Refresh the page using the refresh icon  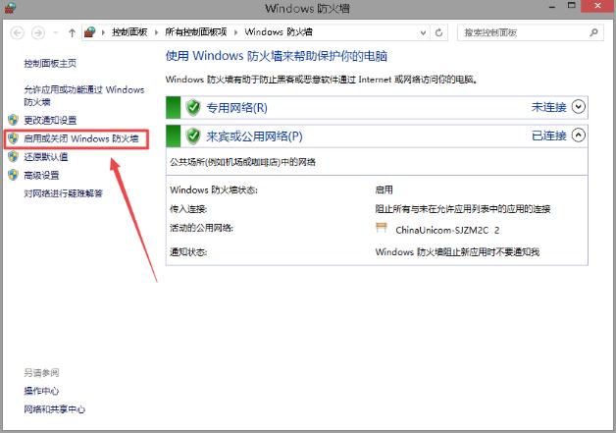pos(438,32)
